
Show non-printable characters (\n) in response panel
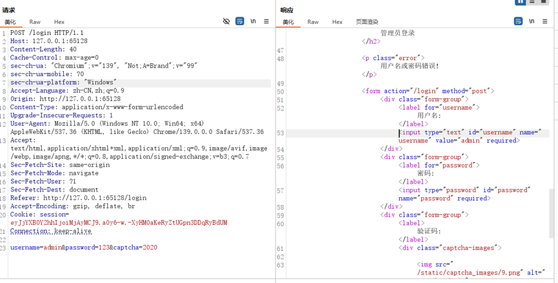coord(532,21)
